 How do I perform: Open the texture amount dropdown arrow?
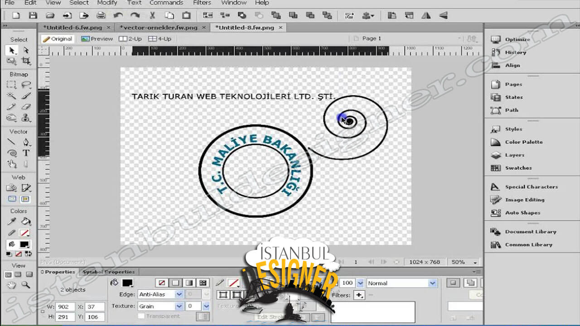point(207,306)
